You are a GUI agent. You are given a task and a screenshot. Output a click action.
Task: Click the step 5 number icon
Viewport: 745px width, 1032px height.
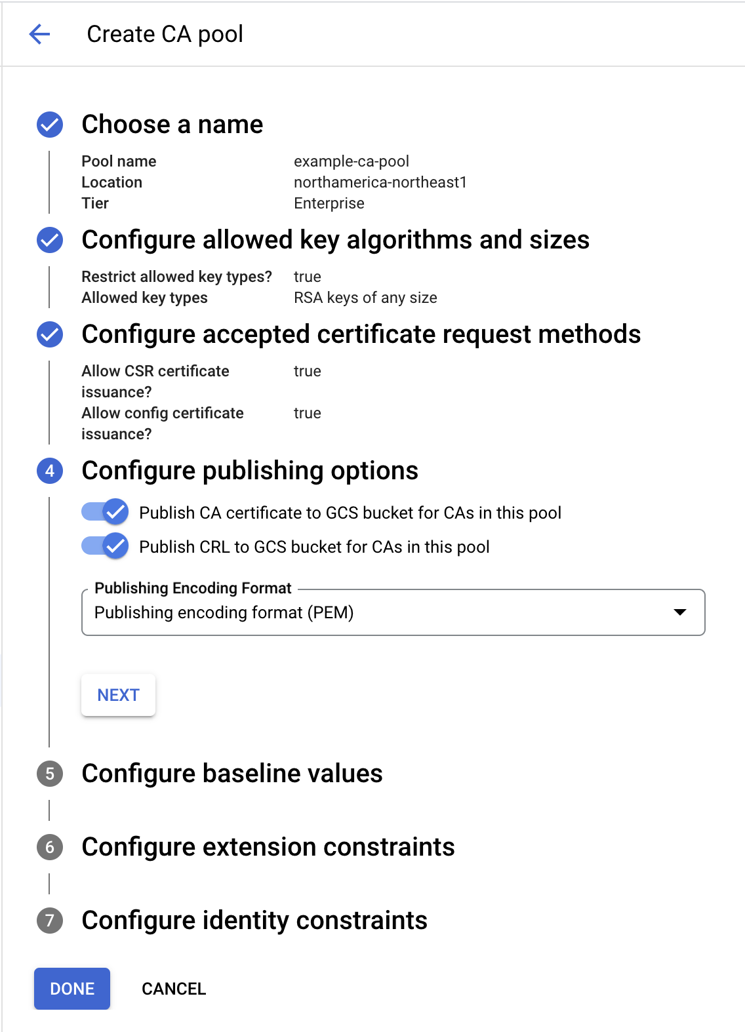[x=50, y=774]
